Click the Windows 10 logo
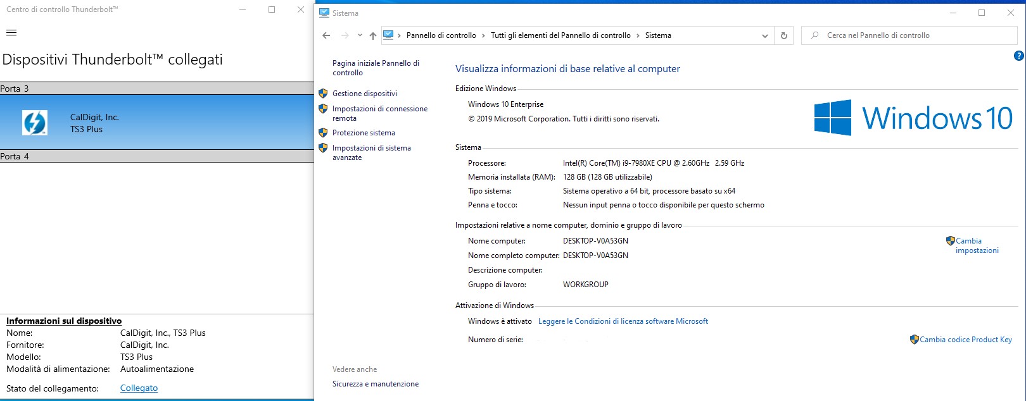This screenshot has width=1026, height=401. pyautogui.click(x=913, y=118)
